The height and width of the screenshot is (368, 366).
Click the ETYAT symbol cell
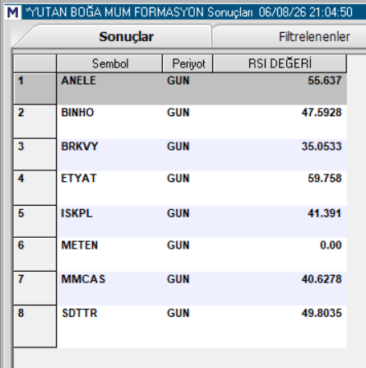tap(109, 188)
